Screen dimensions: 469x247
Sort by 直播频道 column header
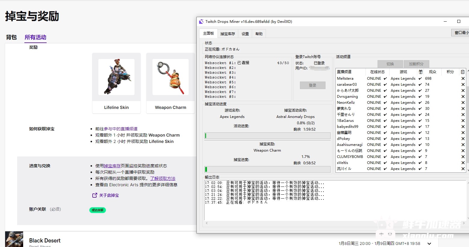[x=350, y=72]
